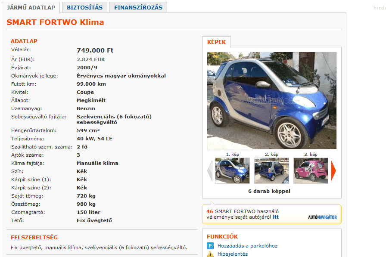Click the Autónavigátor logo
The height and width of the screenshot is (257, 386).
point(322,217)
